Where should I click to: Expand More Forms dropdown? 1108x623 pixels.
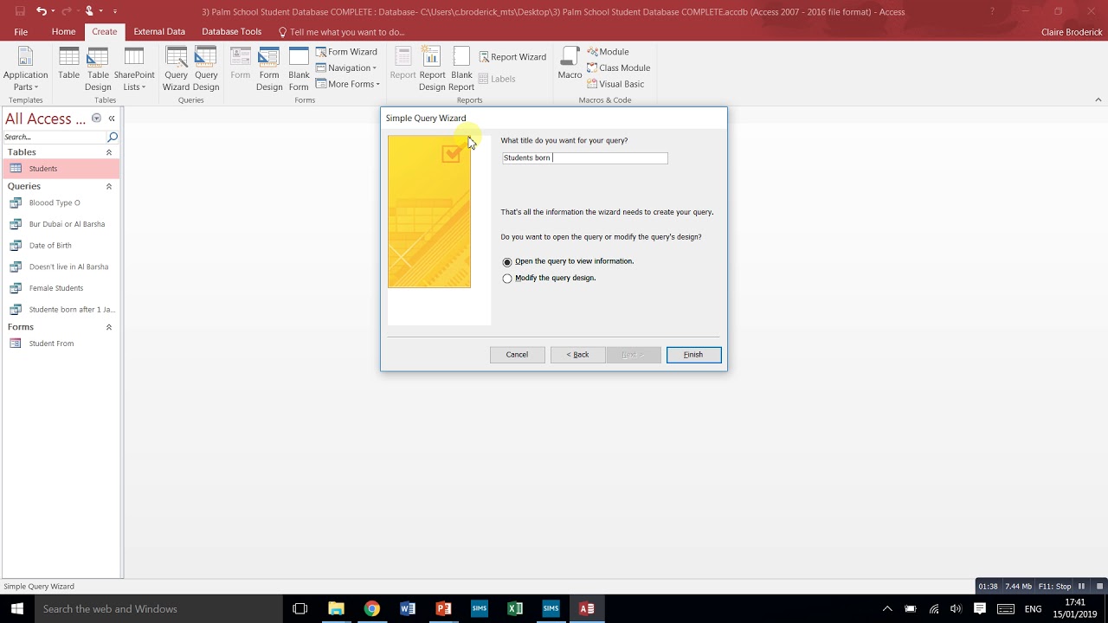click(348, 84)
